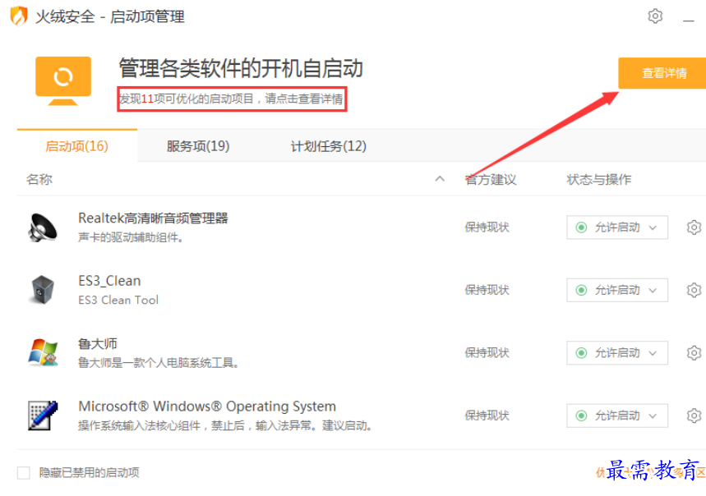Click heading 管理各类软件的开机自启动
This screenshot has width=706, height=496.
tap(241, 68)
